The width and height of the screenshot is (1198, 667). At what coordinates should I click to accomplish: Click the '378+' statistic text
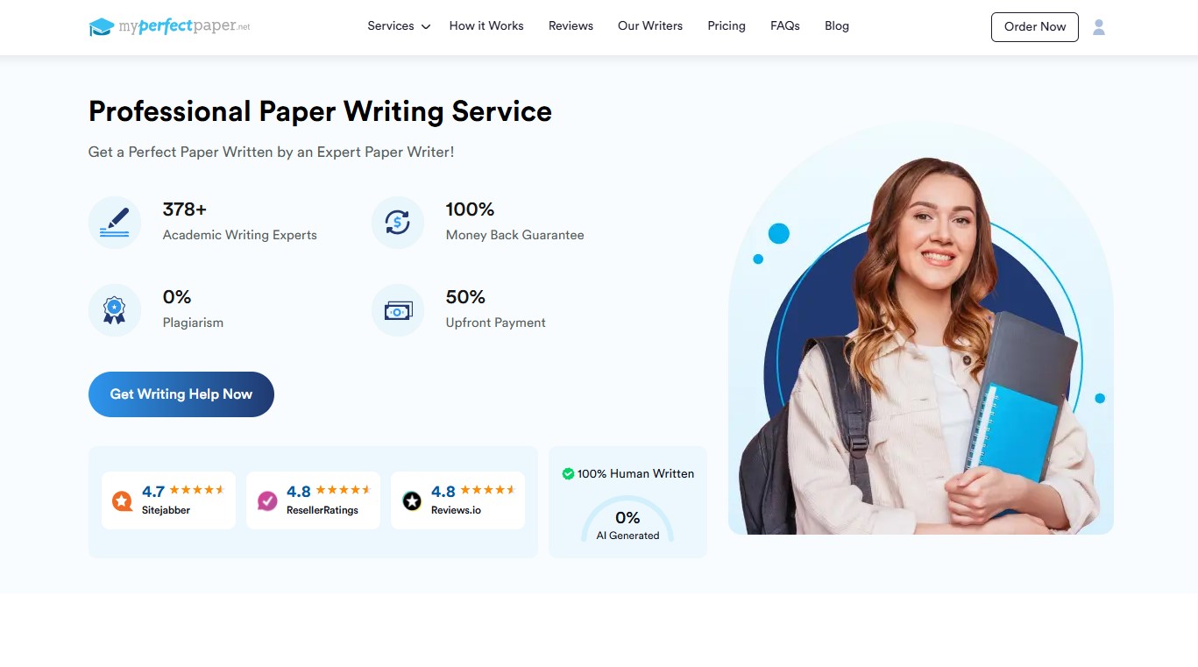(185, 209)
